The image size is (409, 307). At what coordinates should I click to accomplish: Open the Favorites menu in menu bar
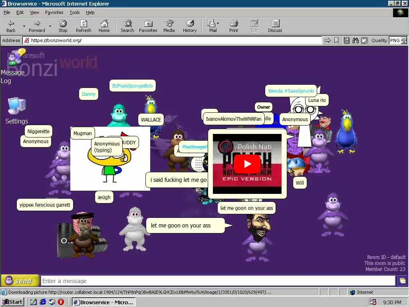54,12
